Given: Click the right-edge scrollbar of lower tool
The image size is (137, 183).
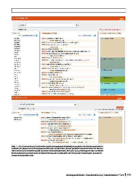Looking at the screenshot, I should coord(125,127).
